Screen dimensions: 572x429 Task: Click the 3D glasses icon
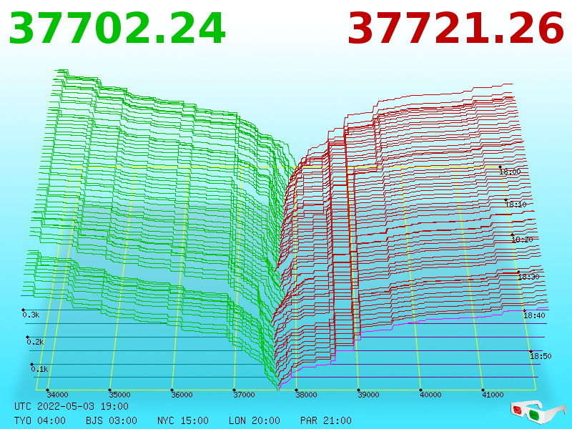pyautogui.click(x=538, y=412)
